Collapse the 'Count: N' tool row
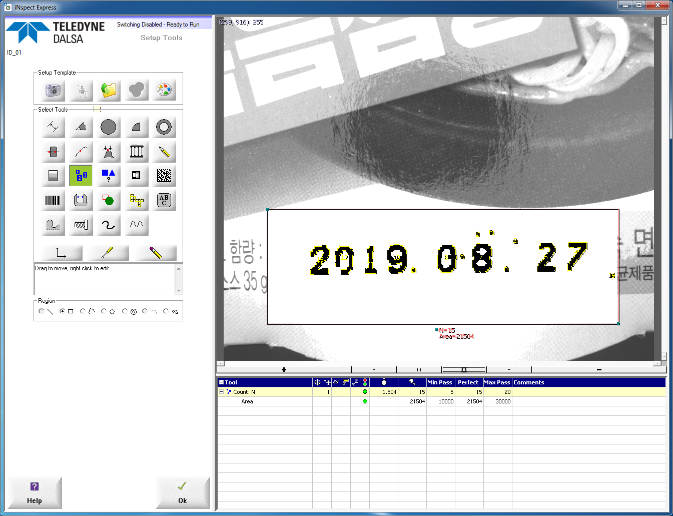Screen dimensions: 673x516 coord(221,392)
